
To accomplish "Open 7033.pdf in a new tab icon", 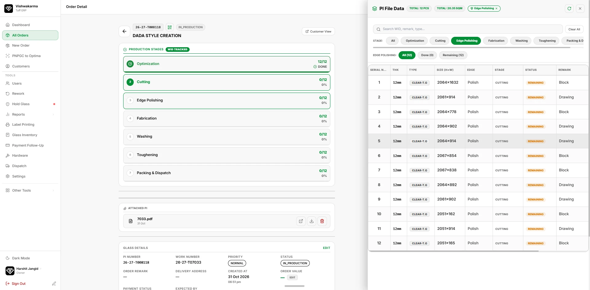I will pos(301,221).
